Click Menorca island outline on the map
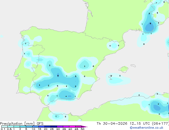 pyautogui.click(x=133, y=66)
